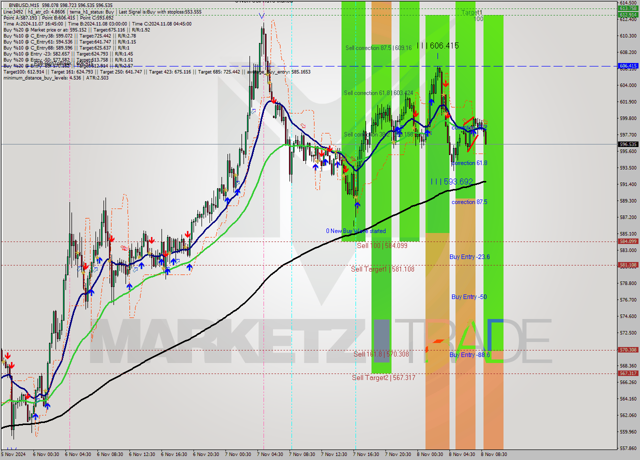Click the '7 Nov 04:30' time label
This screenshot has height=460, width=640.
271,454
